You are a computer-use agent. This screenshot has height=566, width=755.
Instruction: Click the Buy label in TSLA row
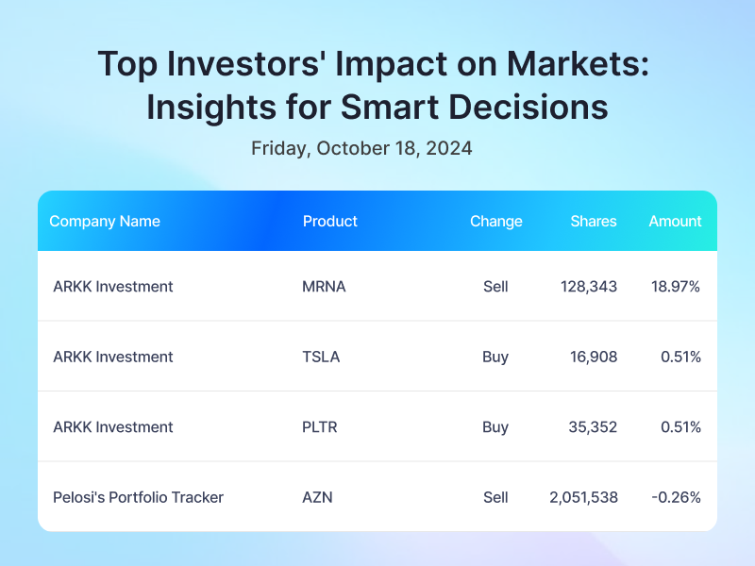pyautogui.click(x=495, y=357)
